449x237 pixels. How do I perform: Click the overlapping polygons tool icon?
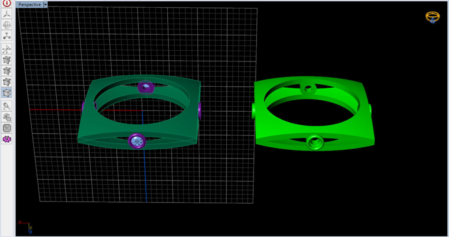coord(7,117)
